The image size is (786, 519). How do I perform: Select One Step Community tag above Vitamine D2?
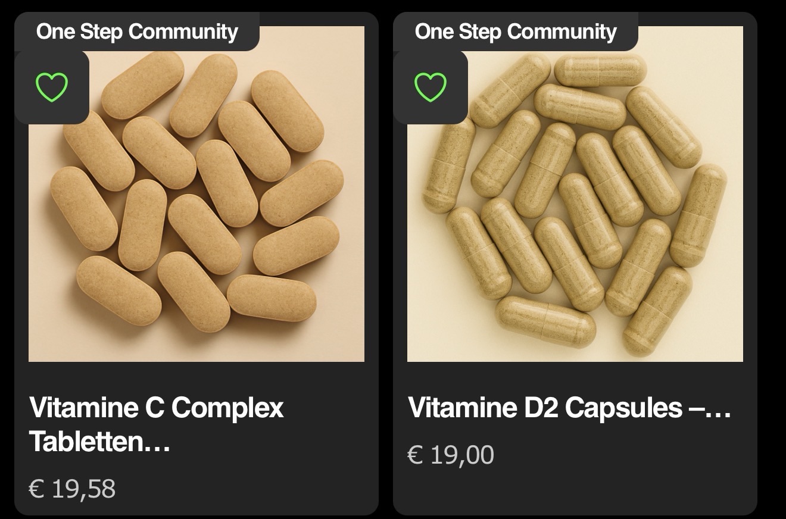(516, 32)
